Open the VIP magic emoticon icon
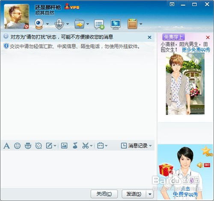Image resolution: width=214 pixels, height=201 pixels. (28, 146)
